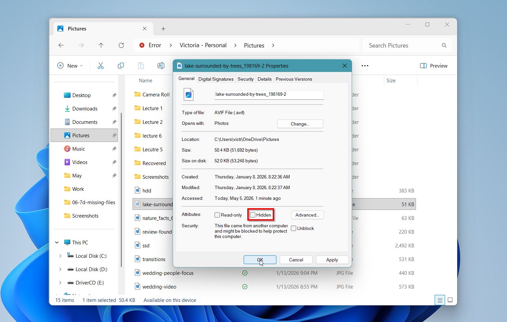Click the Music icon in sidebar
Image resolution: width=507 pixels, height=322 pixels.
pos(67,149)
